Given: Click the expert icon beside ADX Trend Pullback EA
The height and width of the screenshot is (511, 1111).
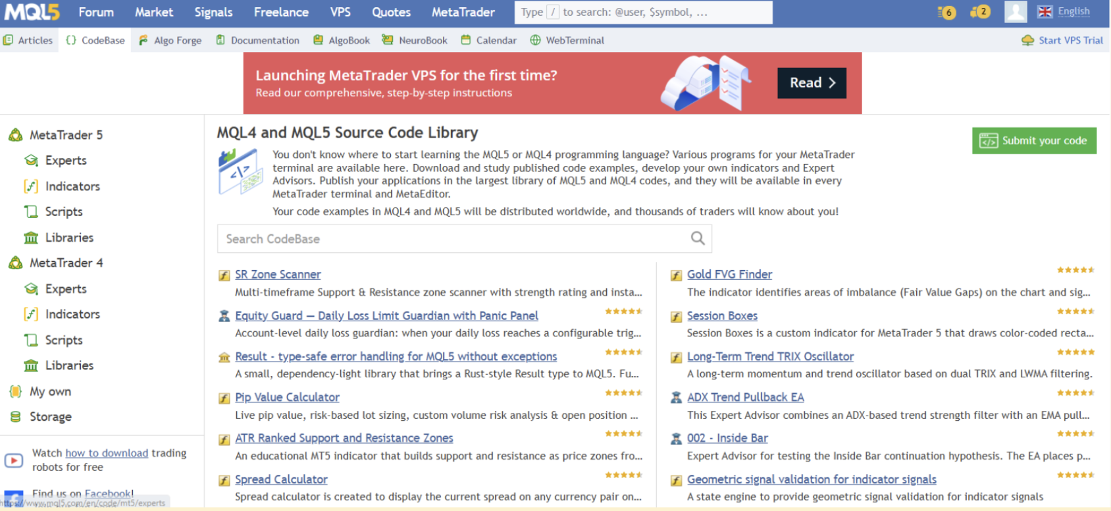Looking at the screenshot, I should point(676,398).
